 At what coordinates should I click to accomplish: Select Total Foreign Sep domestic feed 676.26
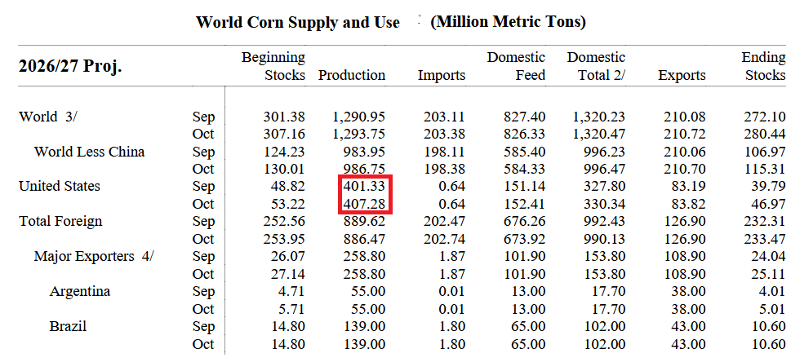[525, 221]
